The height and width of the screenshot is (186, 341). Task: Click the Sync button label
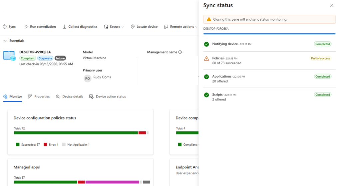12,27
